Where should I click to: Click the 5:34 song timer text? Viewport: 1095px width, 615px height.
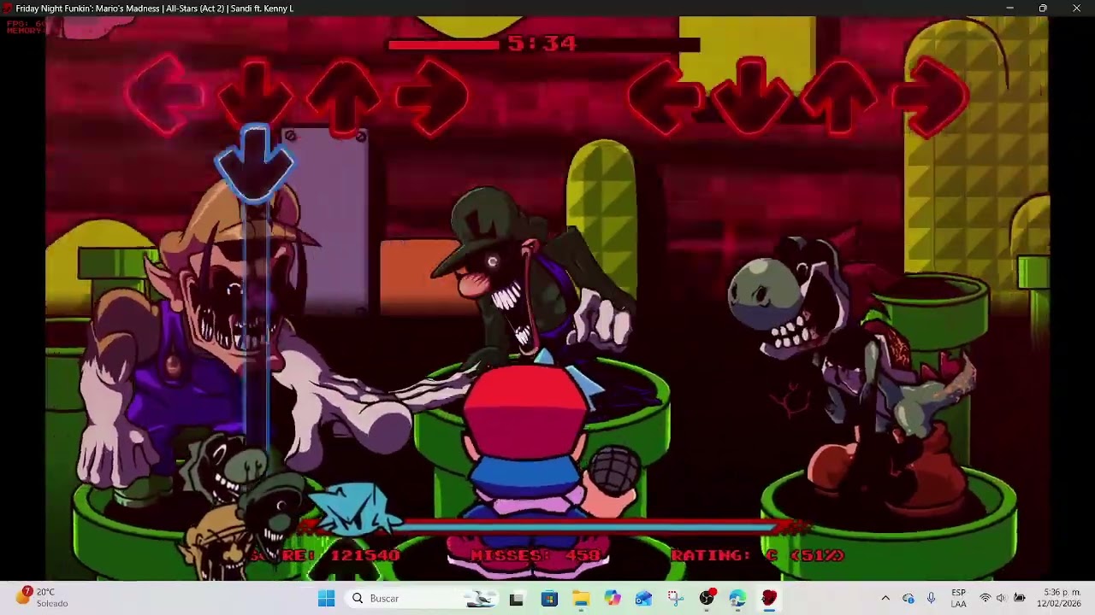pos(542,44)
